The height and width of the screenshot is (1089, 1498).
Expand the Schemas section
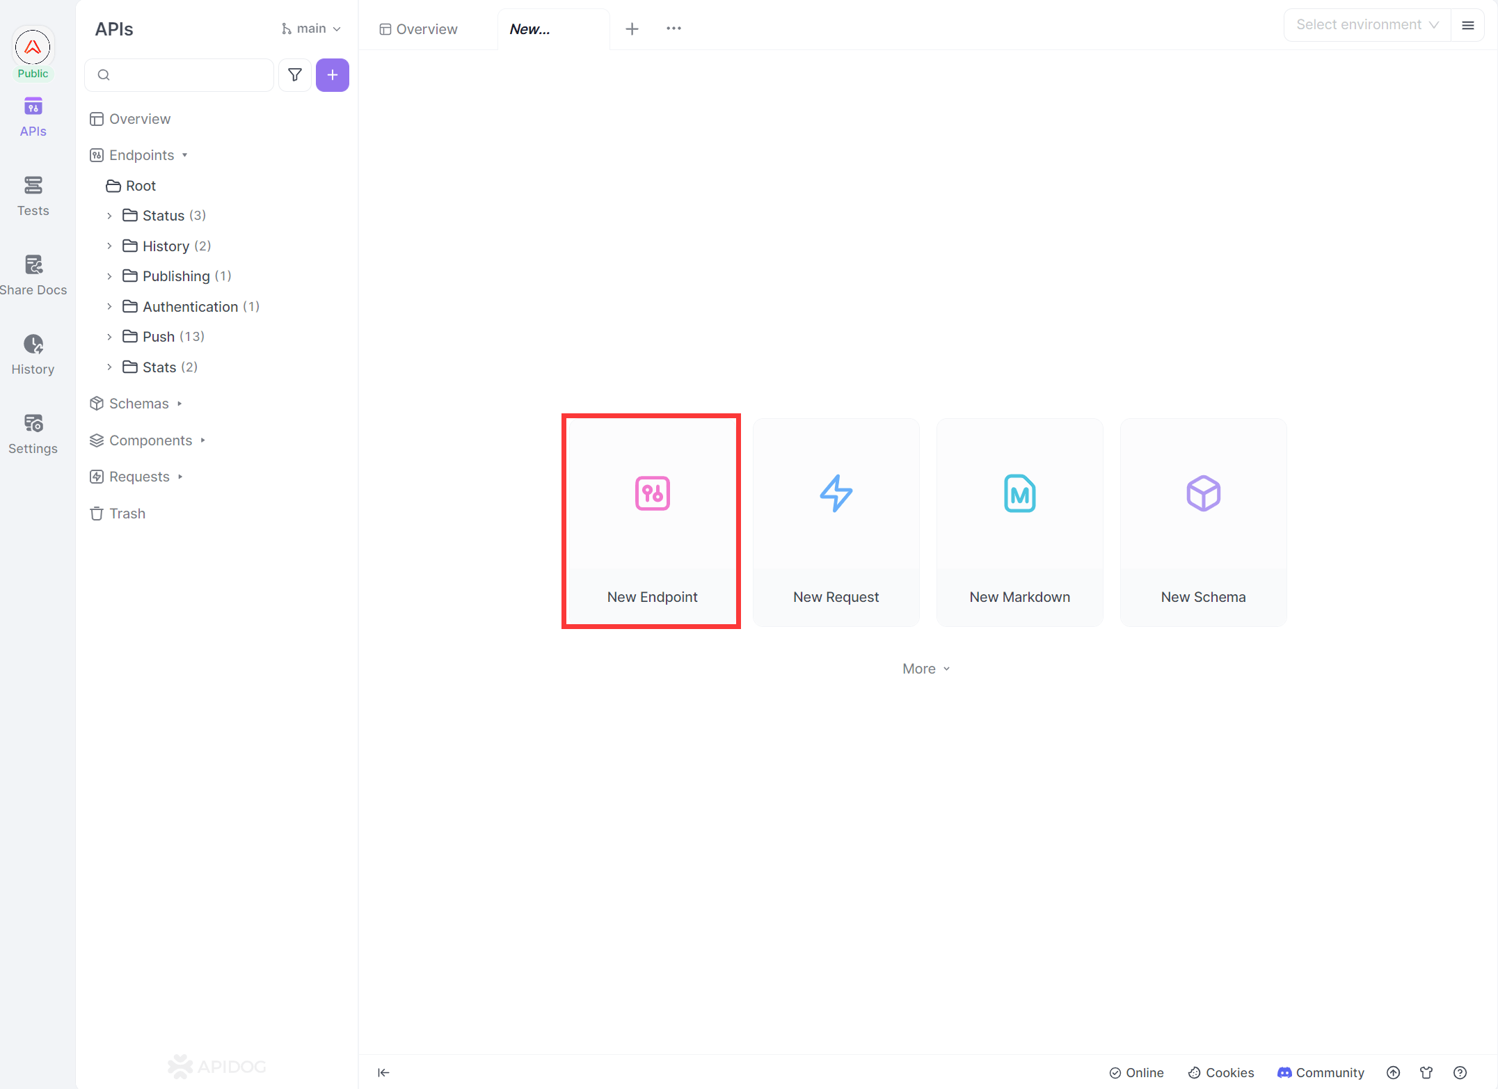pyautogui.click(x=138, y=404)
